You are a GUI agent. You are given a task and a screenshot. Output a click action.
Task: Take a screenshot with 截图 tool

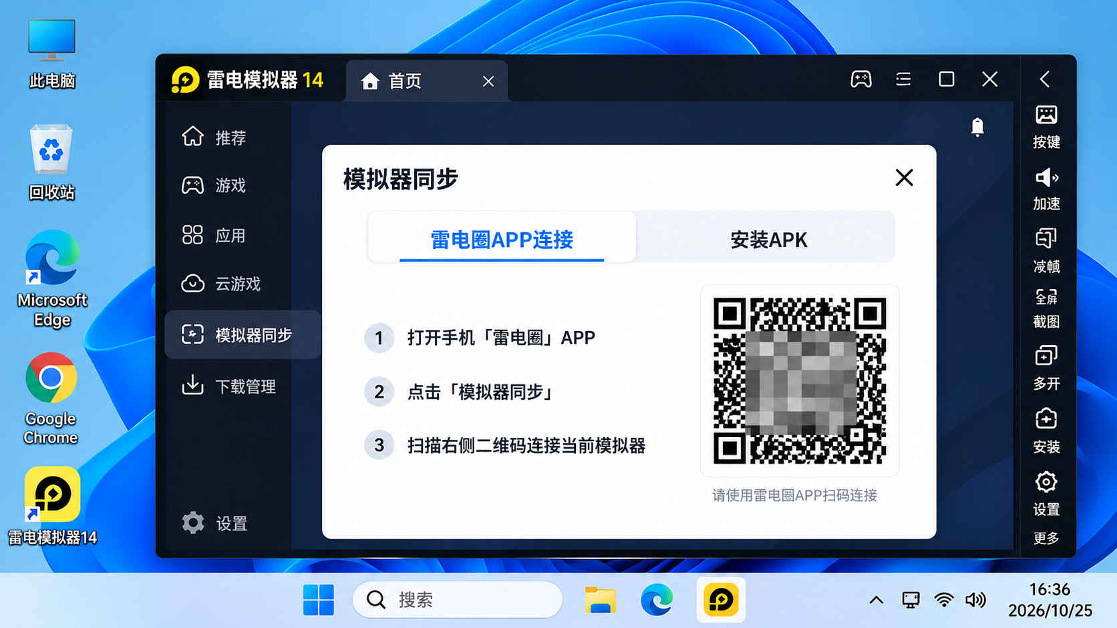[x=1046, y=308]
